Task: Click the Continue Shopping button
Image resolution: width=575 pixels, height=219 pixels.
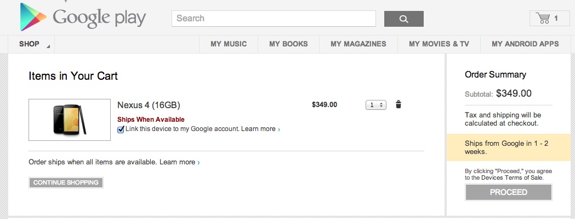Action: pyautogui.click(x=66, y=182)
